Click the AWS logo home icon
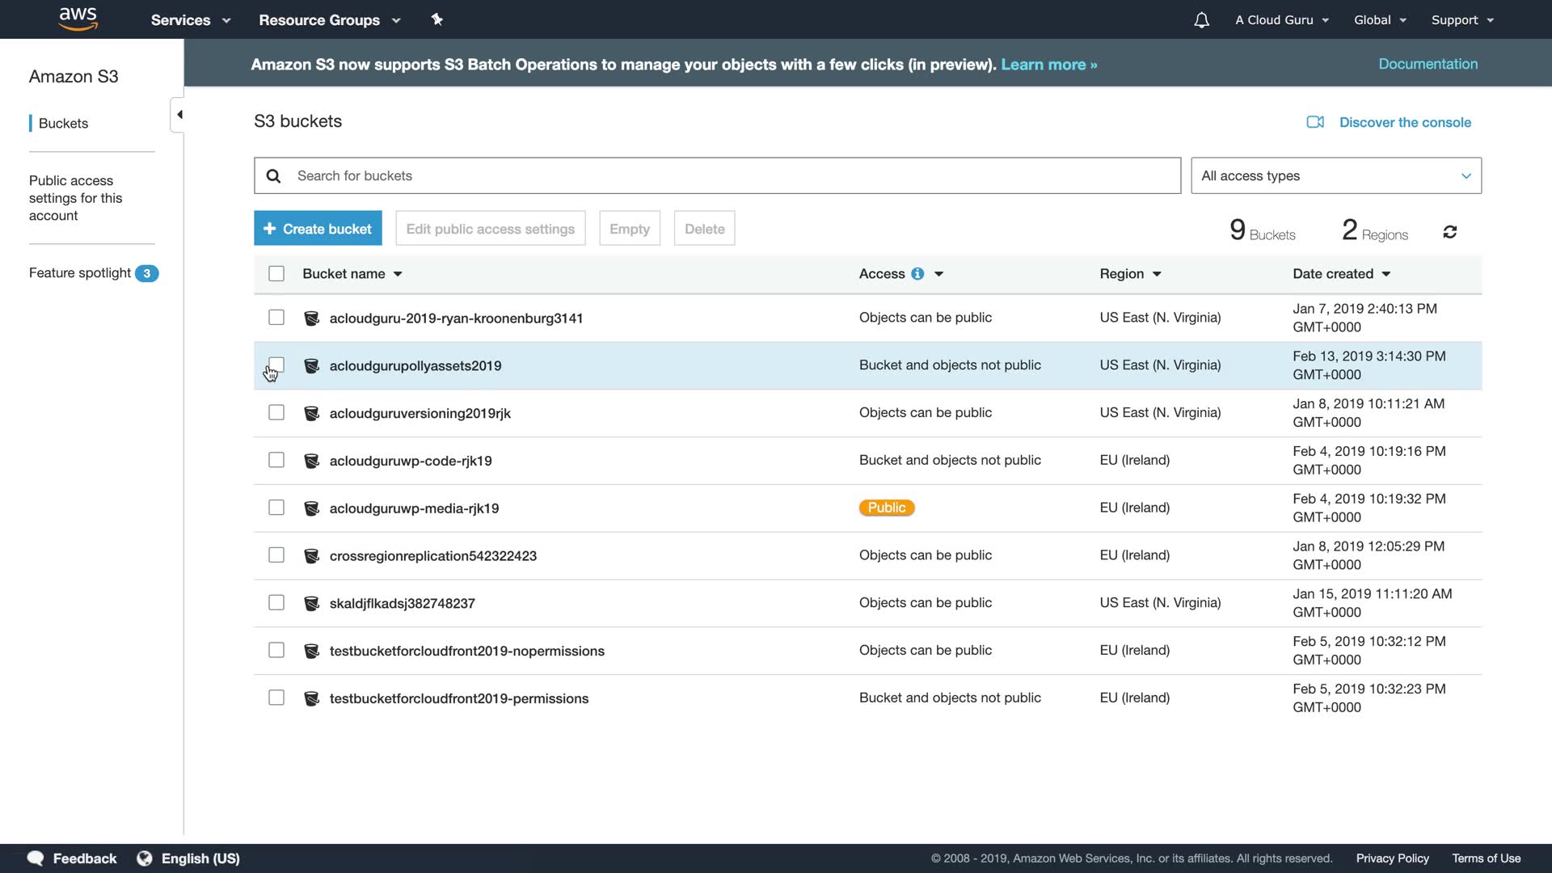 click(78, 19)
